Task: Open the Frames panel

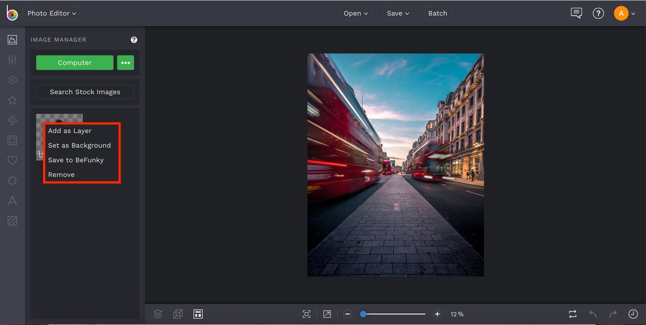Action: click(x=12, y=140)
